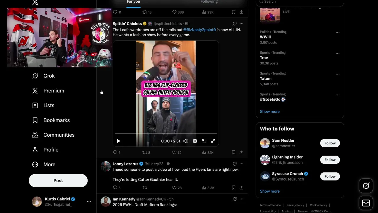The height and width of the screenshot is (213, 378).
Task: Open the live event thumbnail
Action: tap(270, 15)
